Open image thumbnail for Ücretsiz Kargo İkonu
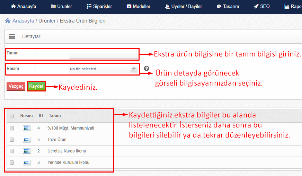Image resolution: width=302 pixels, height=176 pixels. point(27,151)
